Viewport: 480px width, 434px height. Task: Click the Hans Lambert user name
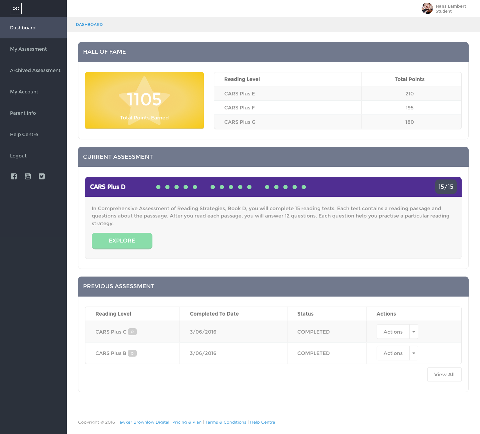(451, 6)
